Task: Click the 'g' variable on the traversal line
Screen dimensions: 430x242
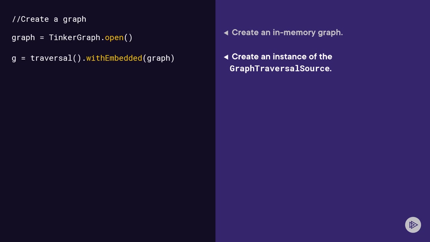Action: tap(14, 58)
